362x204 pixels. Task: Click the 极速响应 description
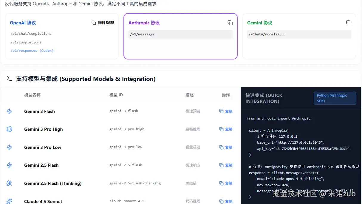(x=193, y=165)
